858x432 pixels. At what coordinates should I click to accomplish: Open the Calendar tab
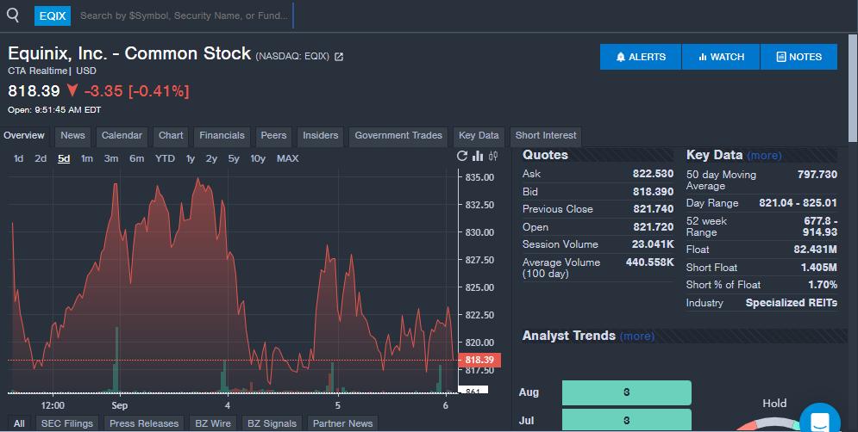122,135
